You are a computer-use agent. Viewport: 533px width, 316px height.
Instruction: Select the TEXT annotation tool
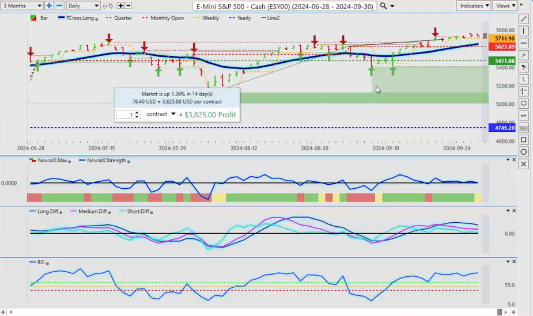(x=523, y=128)
